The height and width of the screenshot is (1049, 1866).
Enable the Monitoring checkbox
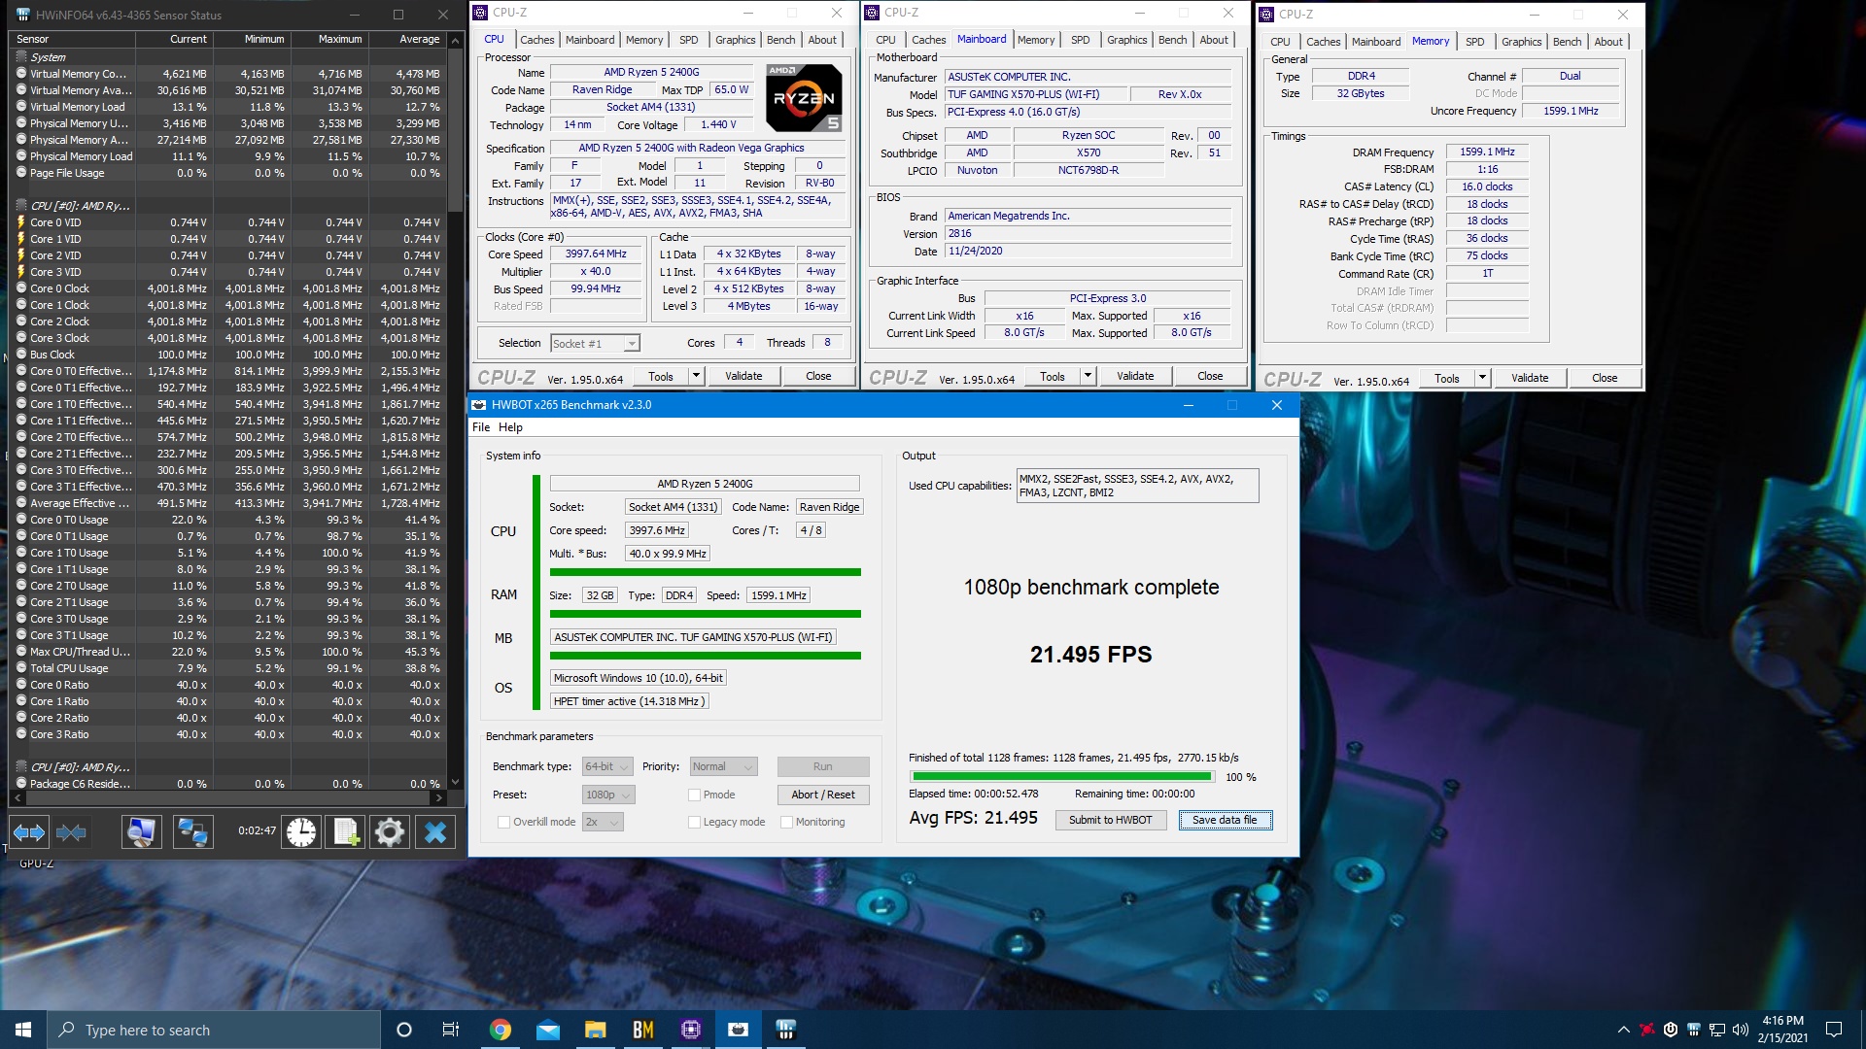tap(786, 822)
